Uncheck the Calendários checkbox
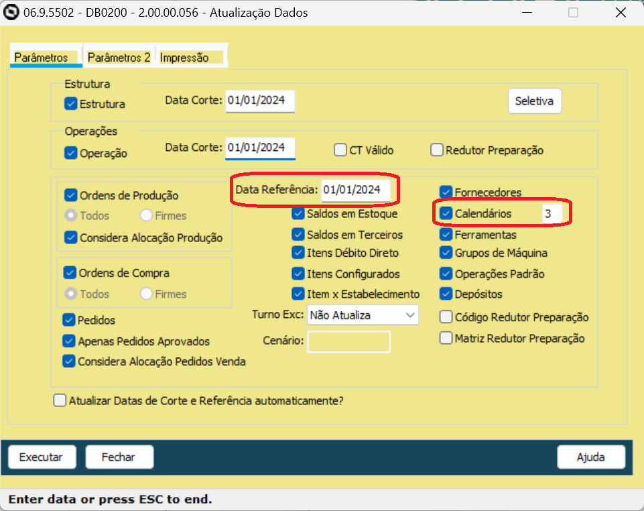Image resolution: width=644 pixels, height=511 pixels. (x=446, y=213)
